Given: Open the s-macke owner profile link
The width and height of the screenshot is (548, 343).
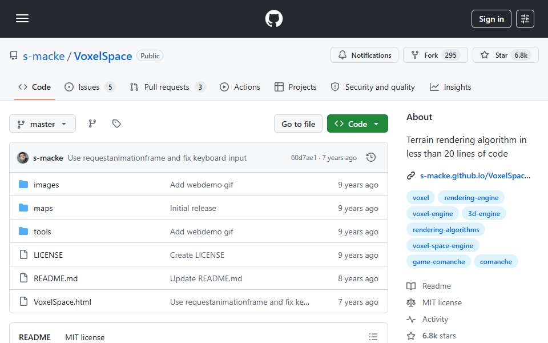Looking at the screenshot, I should point(44,56).
